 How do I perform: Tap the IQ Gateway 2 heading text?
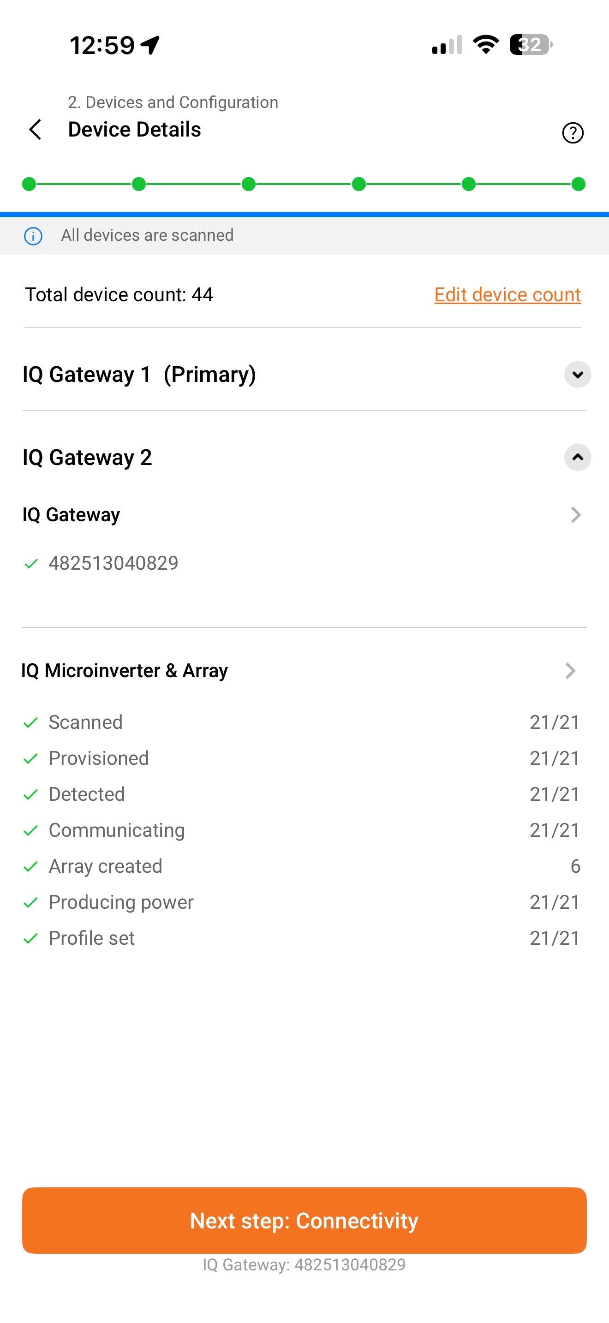click(x=87, y=457)
